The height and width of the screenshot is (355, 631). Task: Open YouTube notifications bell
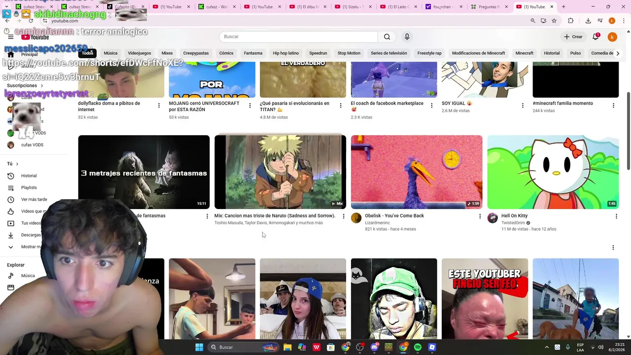pos(596,36)
